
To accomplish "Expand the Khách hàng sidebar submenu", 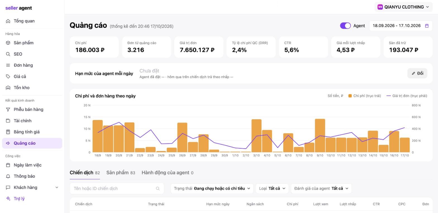I will pyautogui.click(x=57, y=187).
